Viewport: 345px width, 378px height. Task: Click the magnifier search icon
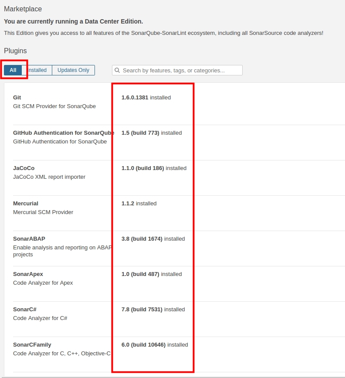coord(117,70)
